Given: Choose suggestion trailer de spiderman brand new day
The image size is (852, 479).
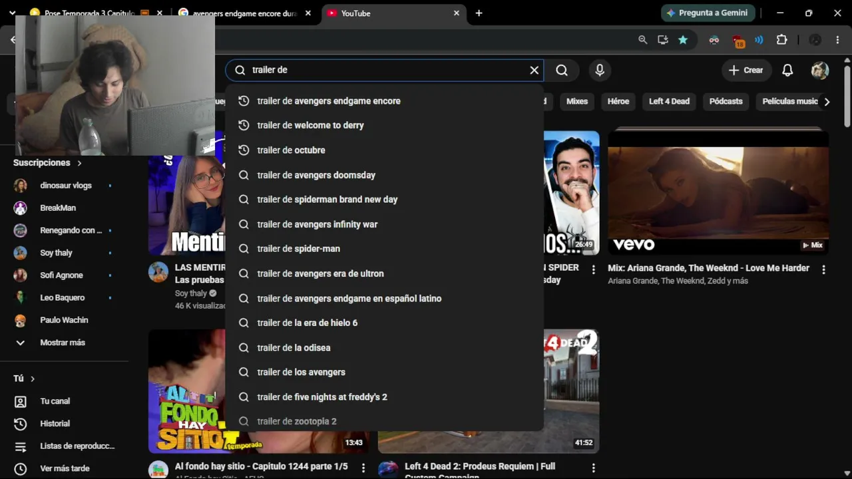Looking at the screenshot, I should (385, 200).
